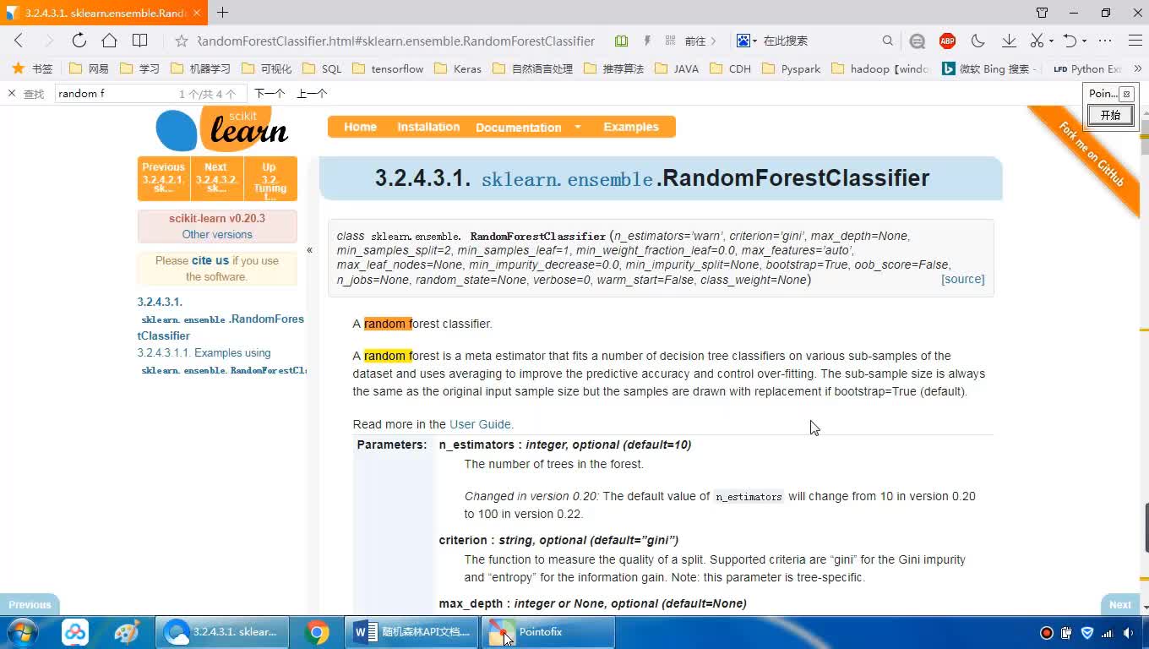
Task: Open the User Guide link
Action: tap(480, 424)
